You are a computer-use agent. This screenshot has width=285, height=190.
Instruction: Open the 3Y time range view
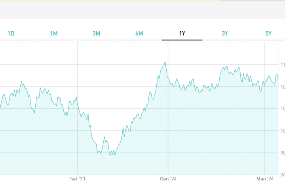225,34
